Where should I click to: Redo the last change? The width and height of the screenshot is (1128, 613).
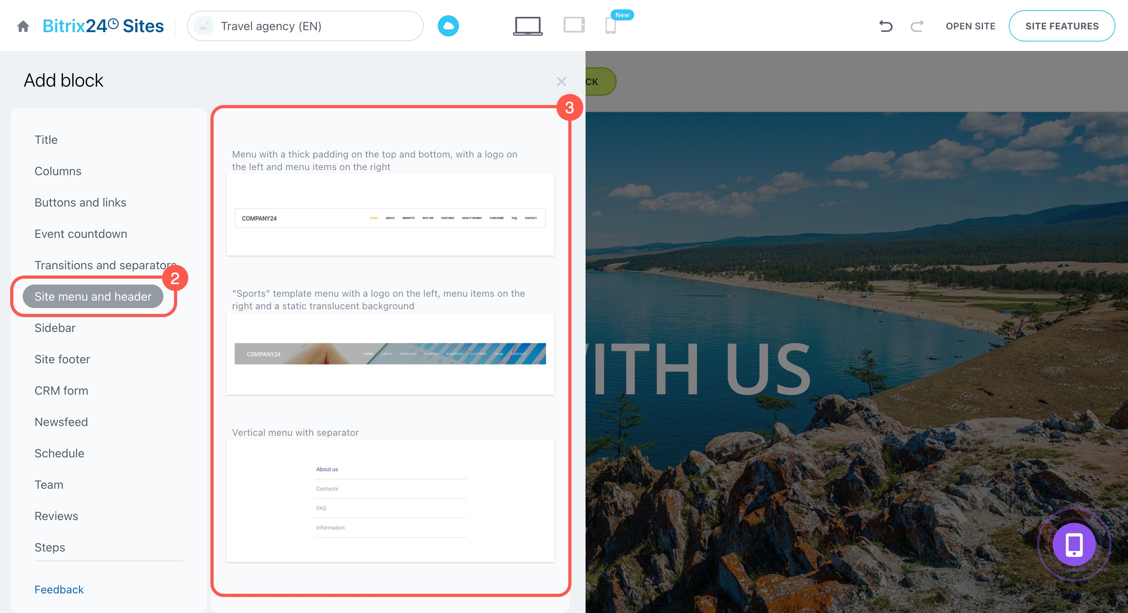pyautogui.click(x=917, y=26)
